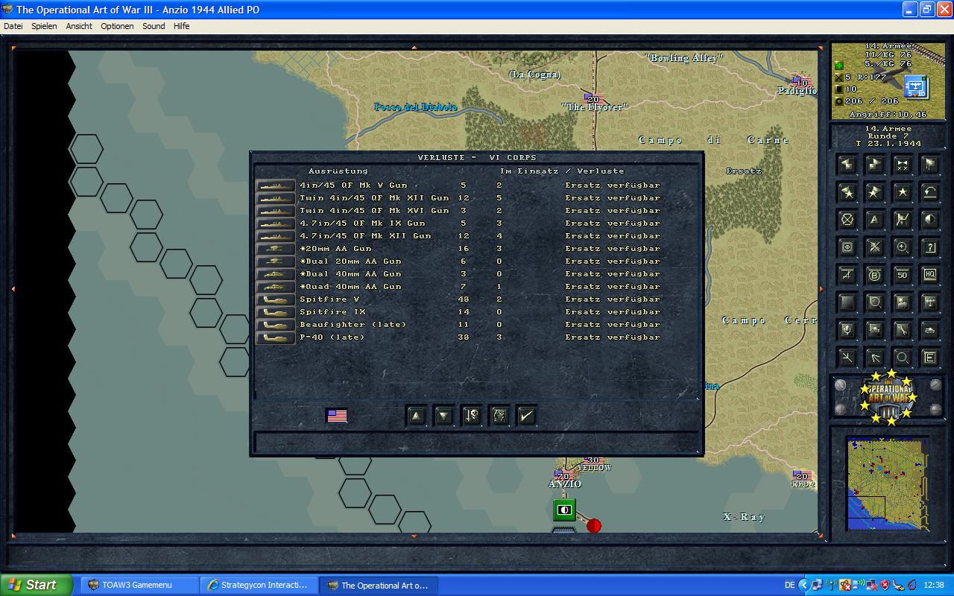954x596 pixels.
Task: Click the wrench button in the control panel
Action: tap(902, 330)
